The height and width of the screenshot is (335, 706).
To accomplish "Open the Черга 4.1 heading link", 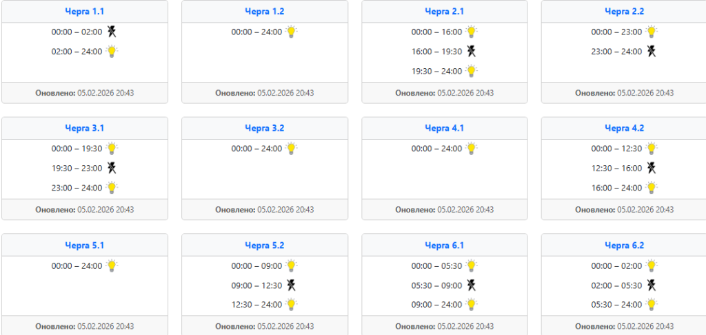I will tap(445, 128).
